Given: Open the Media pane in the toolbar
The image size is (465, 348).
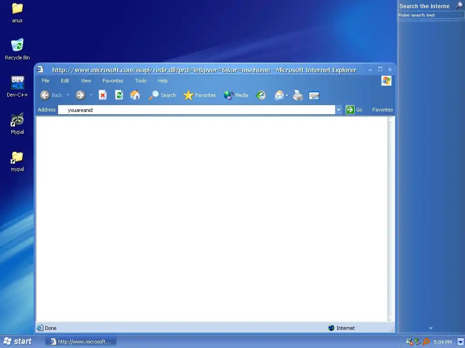Looking at the screenshot, I should pyautogui.click(x=236, y=95).
